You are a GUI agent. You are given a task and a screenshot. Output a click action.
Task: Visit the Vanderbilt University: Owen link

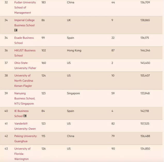[25, 126]
